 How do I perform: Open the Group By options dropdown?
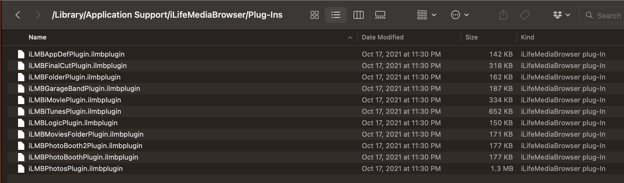pyautogui.click(x=426, y=15)
